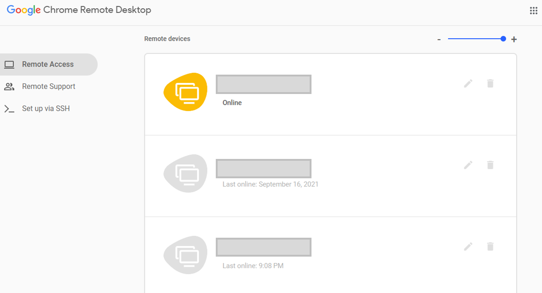Screen dimensions: 542x293
Task: Edit the Online device name with pencil
Action: point(468,83)
